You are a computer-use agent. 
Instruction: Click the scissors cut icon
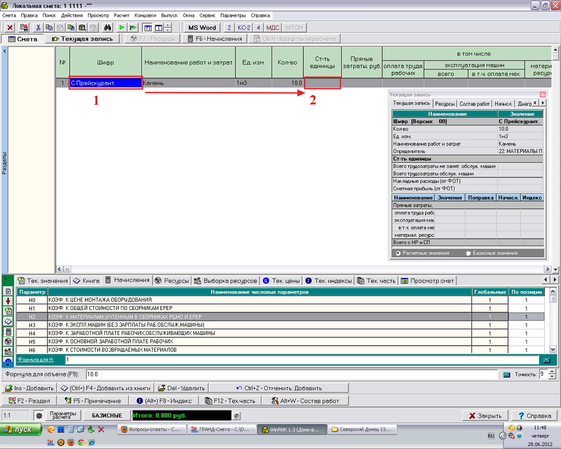click(38, 28)
